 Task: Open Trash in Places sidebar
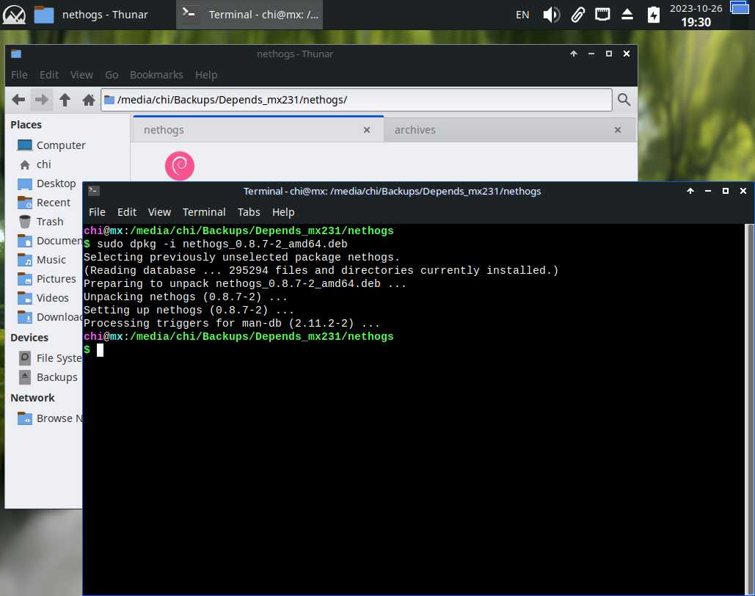coord(40,222)
